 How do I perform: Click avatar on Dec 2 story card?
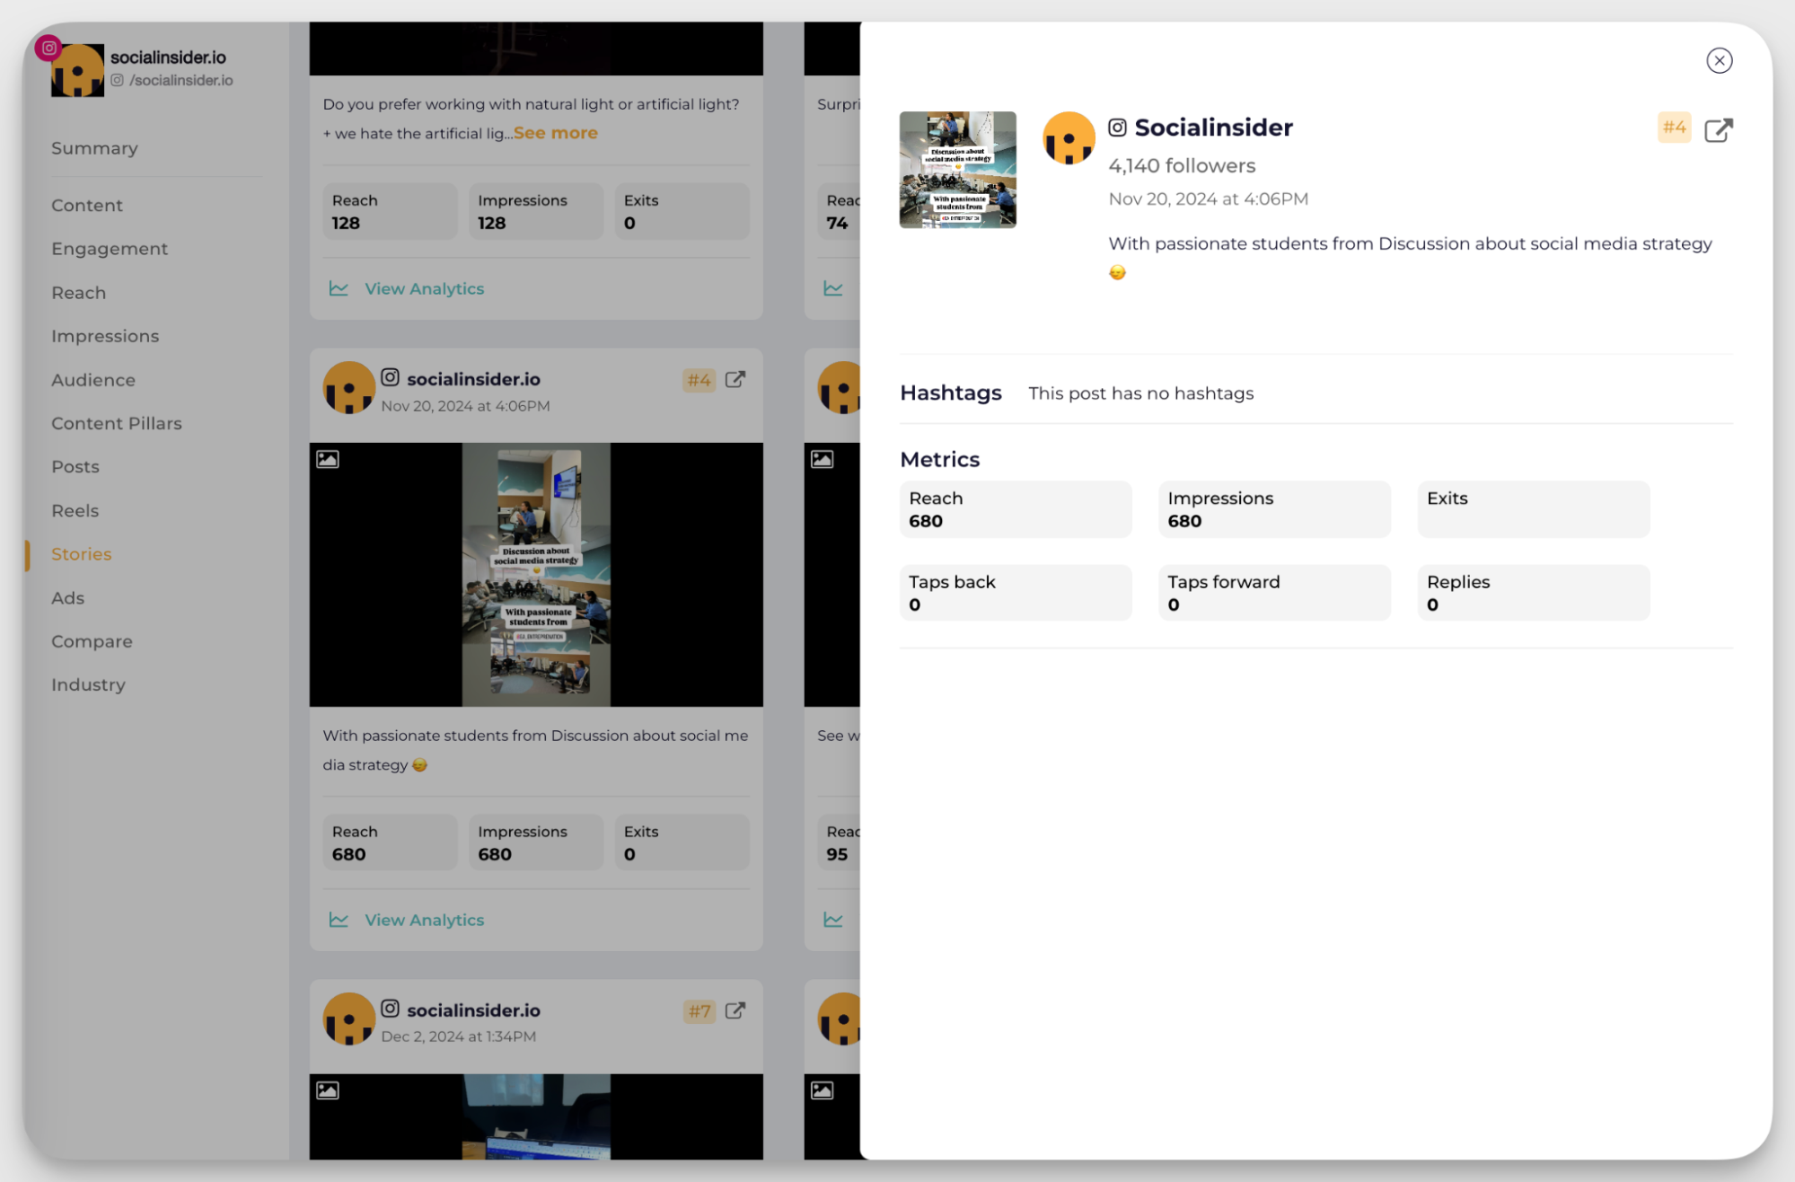click(x=348, y=1019)
